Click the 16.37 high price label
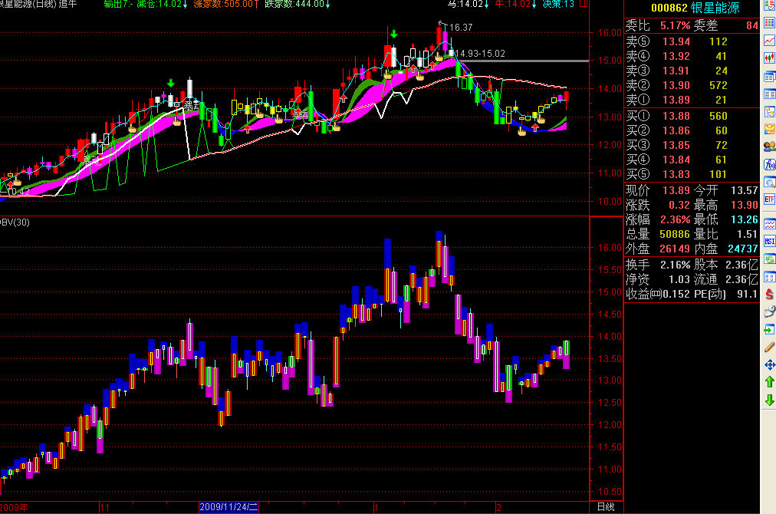The width and height of the screenshot is (776, 514). point(461,28)
